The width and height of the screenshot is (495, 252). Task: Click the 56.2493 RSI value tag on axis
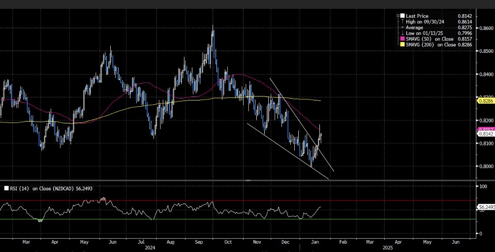click(486, 207)
